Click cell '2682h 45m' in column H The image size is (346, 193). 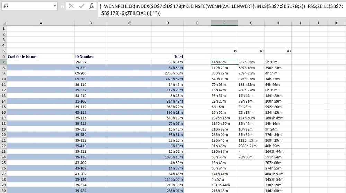(278, 118)
